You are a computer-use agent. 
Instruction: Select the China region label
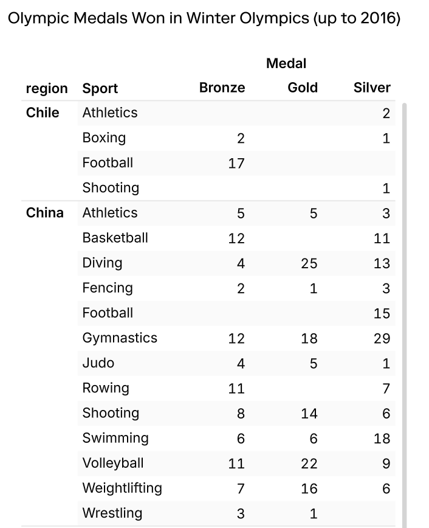[44, 213]
